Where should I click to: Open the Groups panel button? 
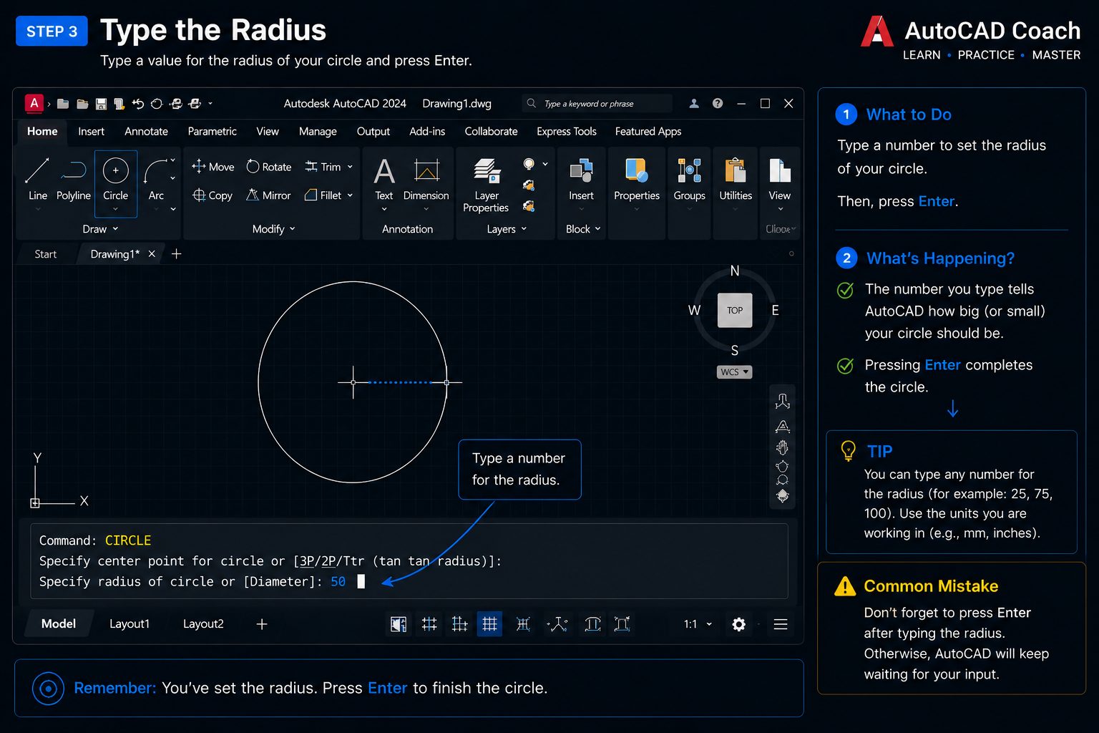coord(689,179)
